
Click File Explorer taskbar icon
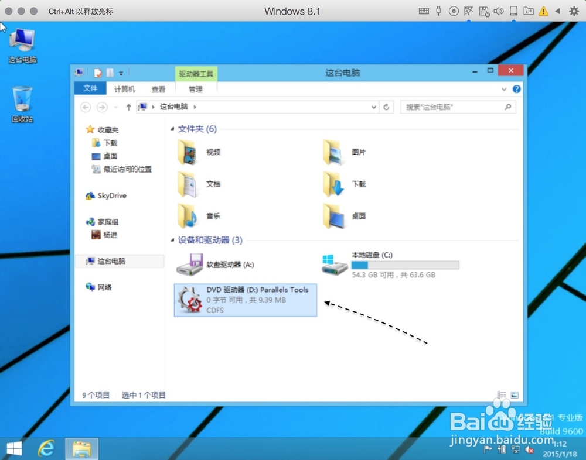pyautogui.click(x=81, y=448)
